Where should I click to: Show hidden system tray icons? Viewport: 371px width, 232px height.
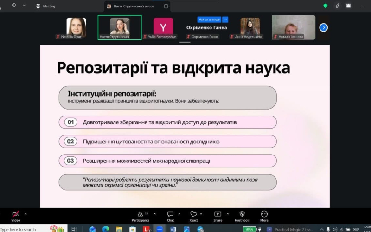(x=322, y=229)
